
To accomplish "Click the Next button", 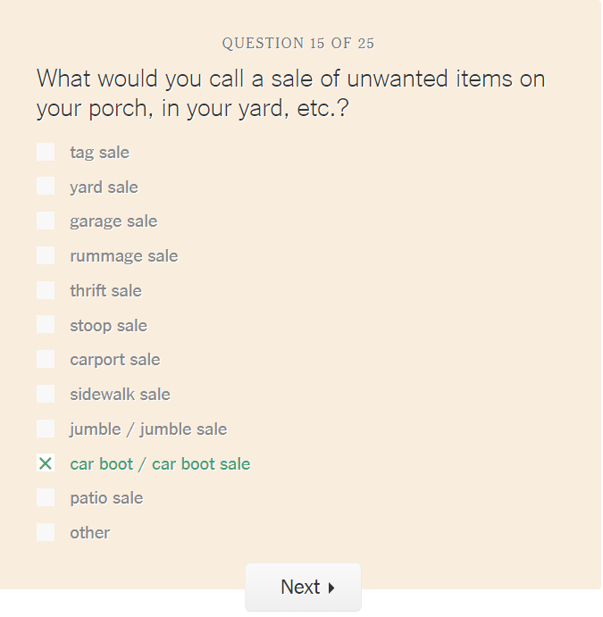I will [x=303, y=587].
